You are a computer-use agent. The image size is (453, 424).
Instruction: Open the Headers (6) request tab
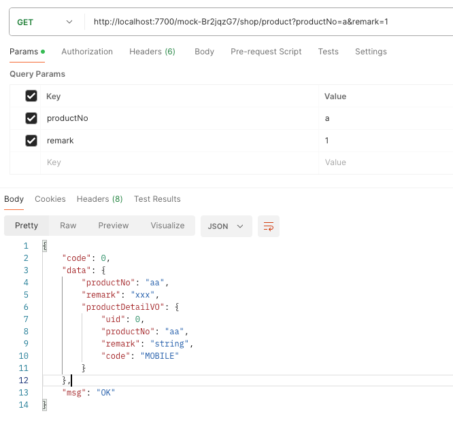pyautogui.click(x=152, y=52)
